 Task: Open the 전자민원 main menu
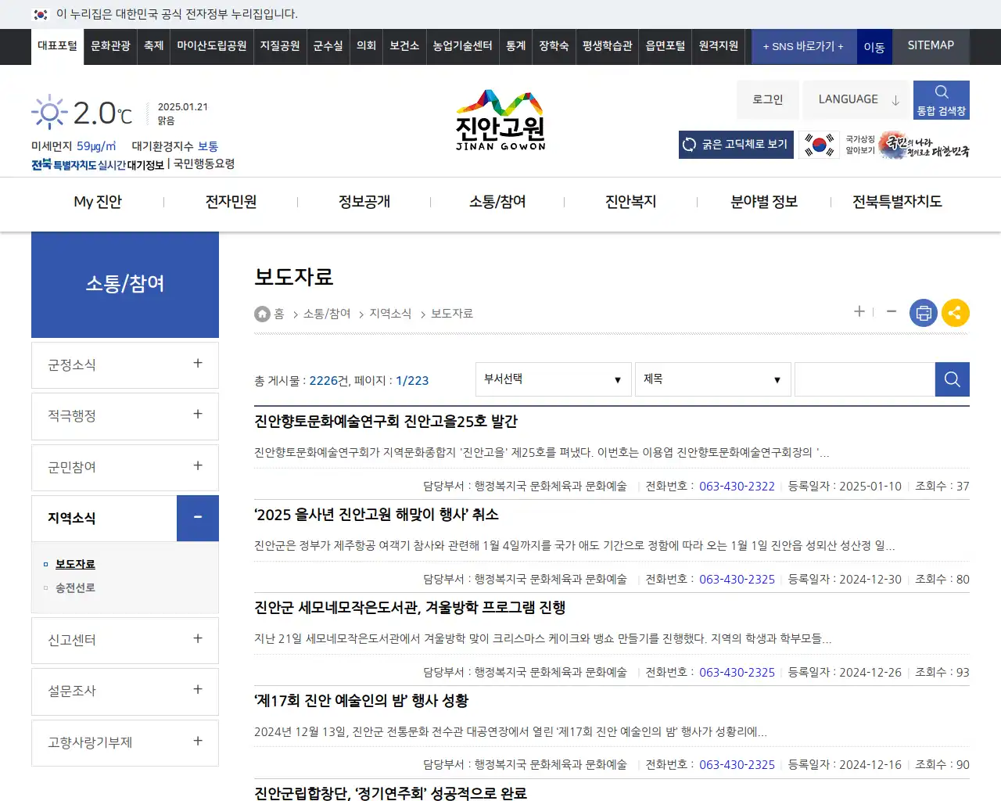tap(230, 201)
